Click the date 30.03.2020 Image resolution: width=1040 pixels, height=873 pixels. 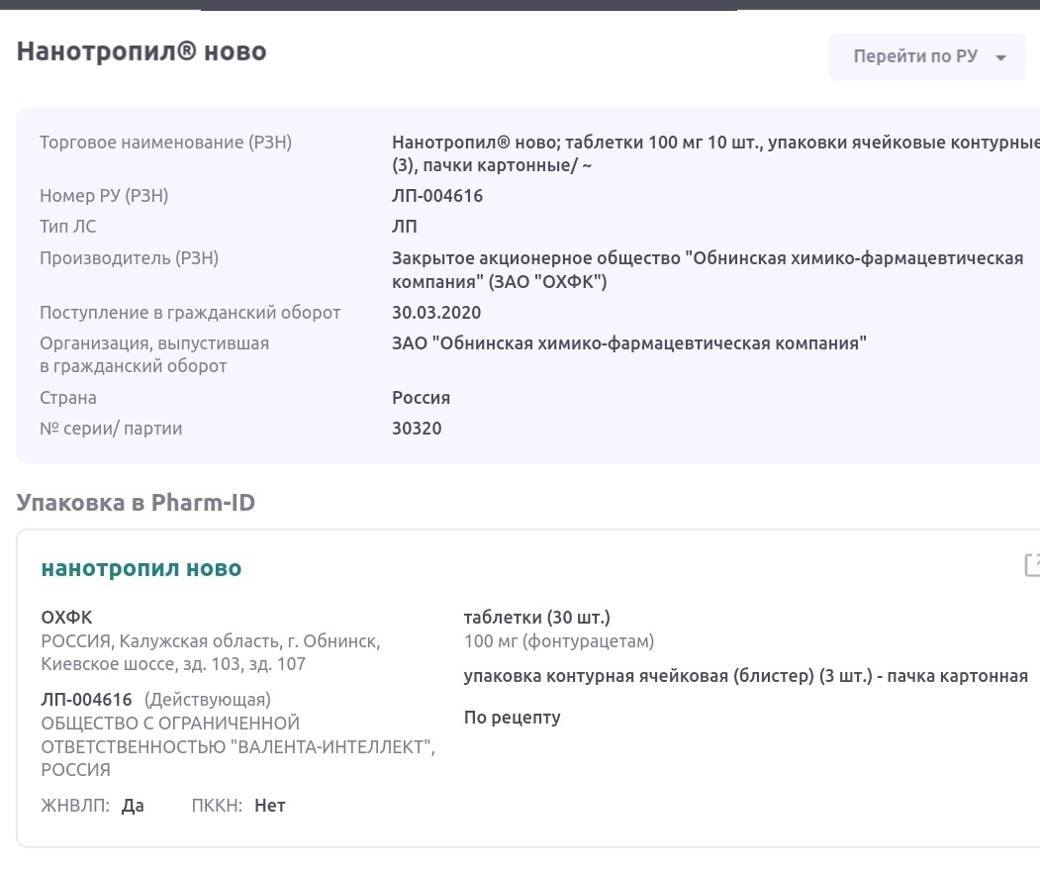pos(436,313)
